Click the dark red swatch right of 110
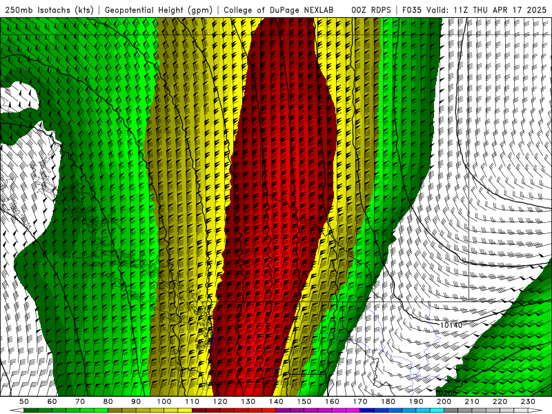Screen dimensions: 552x414 [199, 411]
